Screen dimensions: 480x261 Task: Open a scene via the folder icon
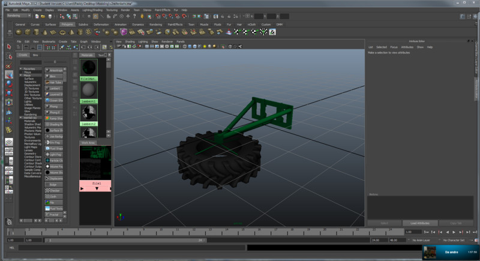[43, 16]
